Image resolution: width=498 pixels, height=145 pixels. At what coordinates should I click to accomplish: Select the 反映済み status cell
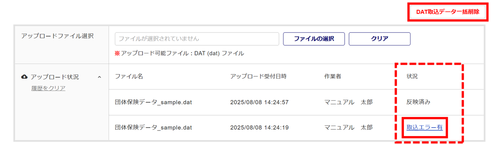click(x=418, y=102)
